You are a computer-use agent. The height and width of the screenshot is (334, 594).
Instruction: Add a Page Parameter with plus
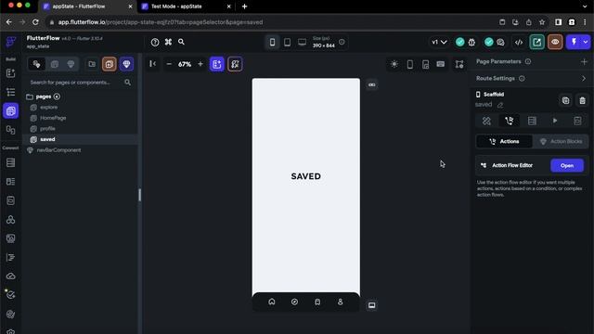click(584, 61)
